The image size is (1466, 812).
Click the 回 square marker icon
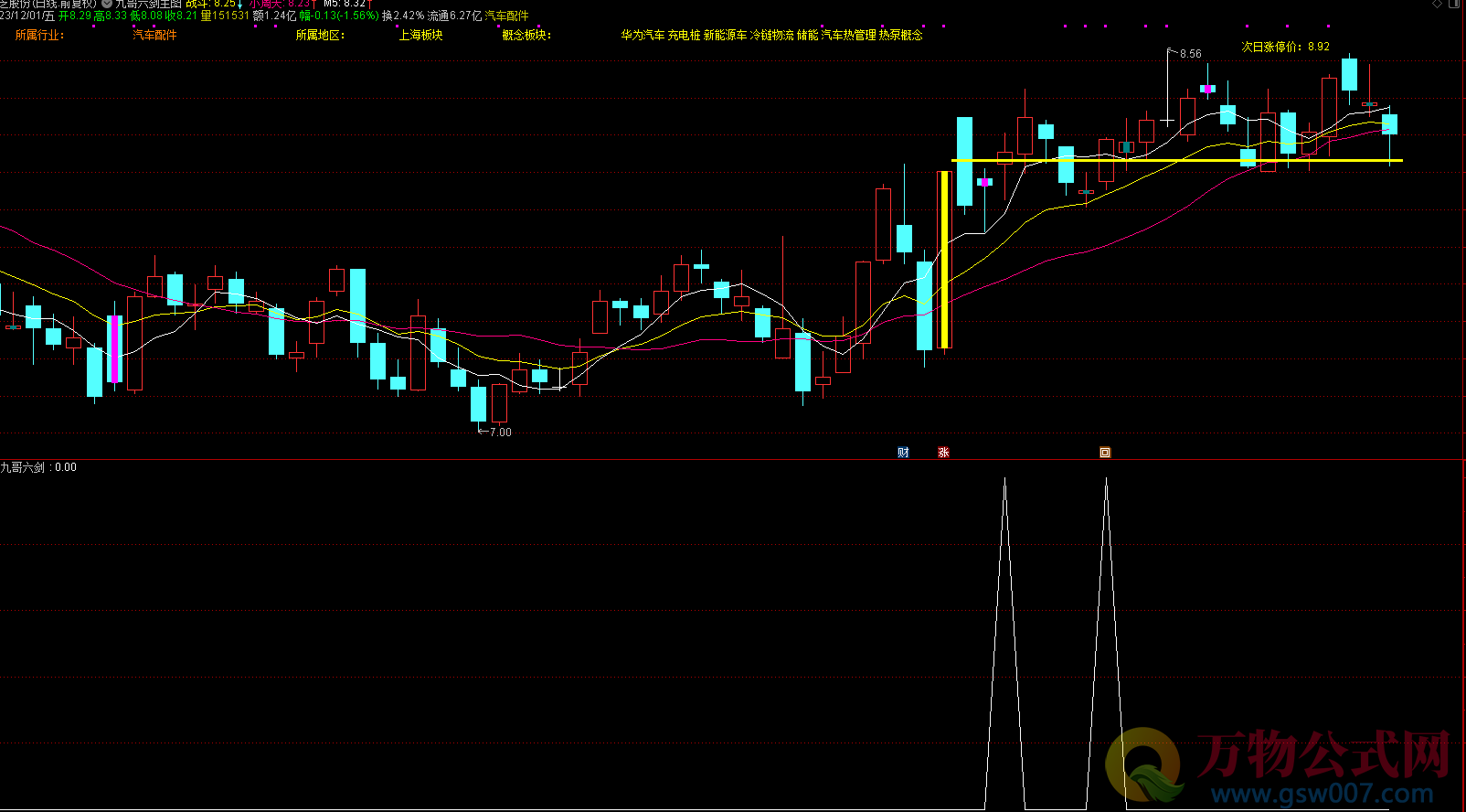click(x=1105, y=453)
